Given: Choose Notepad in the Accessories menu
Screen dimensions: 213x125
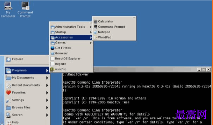Looking at the screenshot, I should tap(114, 32).
